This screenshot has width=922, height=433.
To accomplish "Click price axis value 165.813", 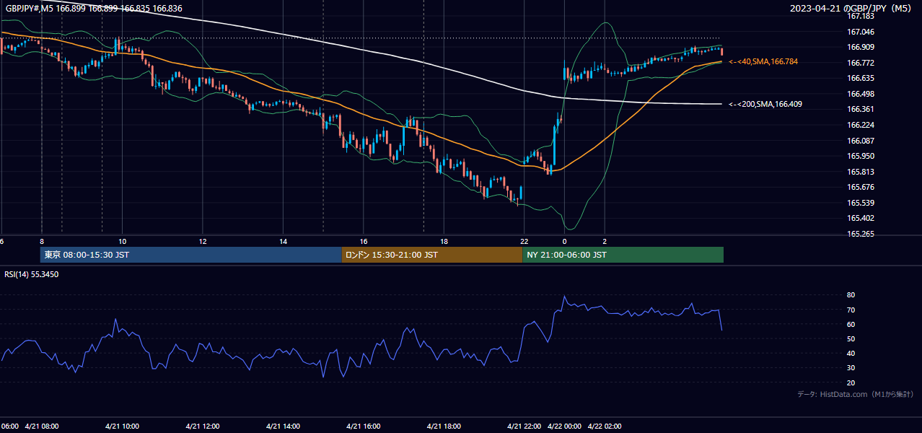I will click(x=860, y=172).
